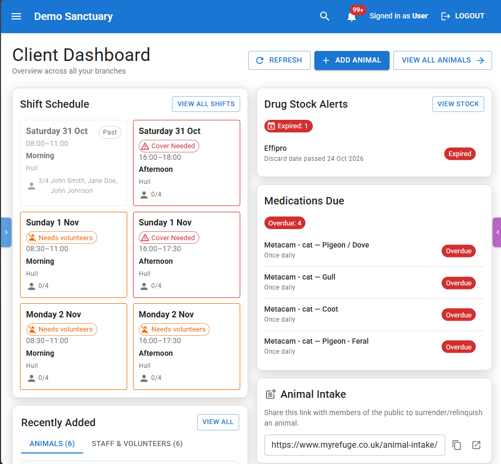The height and width of the screenshot is (464, 501).
Task: Switch to Animals (6) tab
Action: click(52, 444)
